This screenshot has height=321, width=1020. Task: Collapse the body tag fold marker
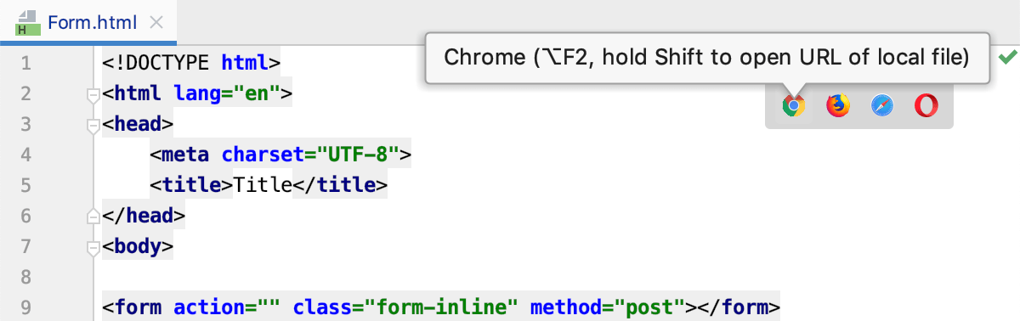coord(93,248)
